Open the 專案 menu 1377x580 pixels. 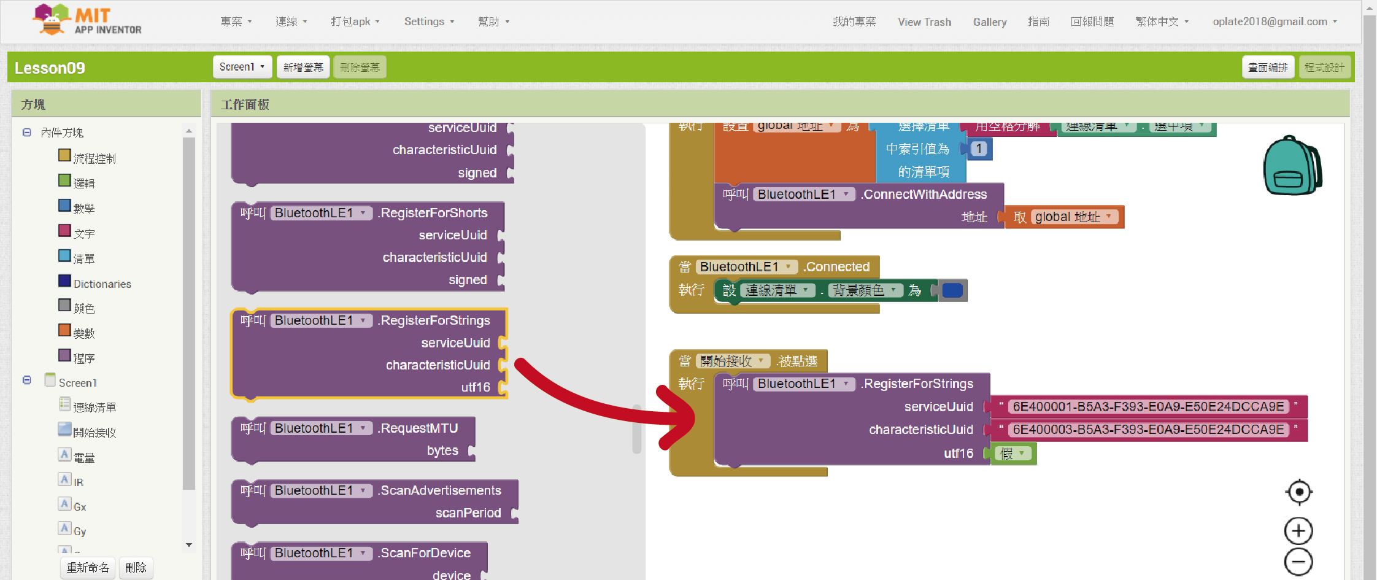click(236, 21)
